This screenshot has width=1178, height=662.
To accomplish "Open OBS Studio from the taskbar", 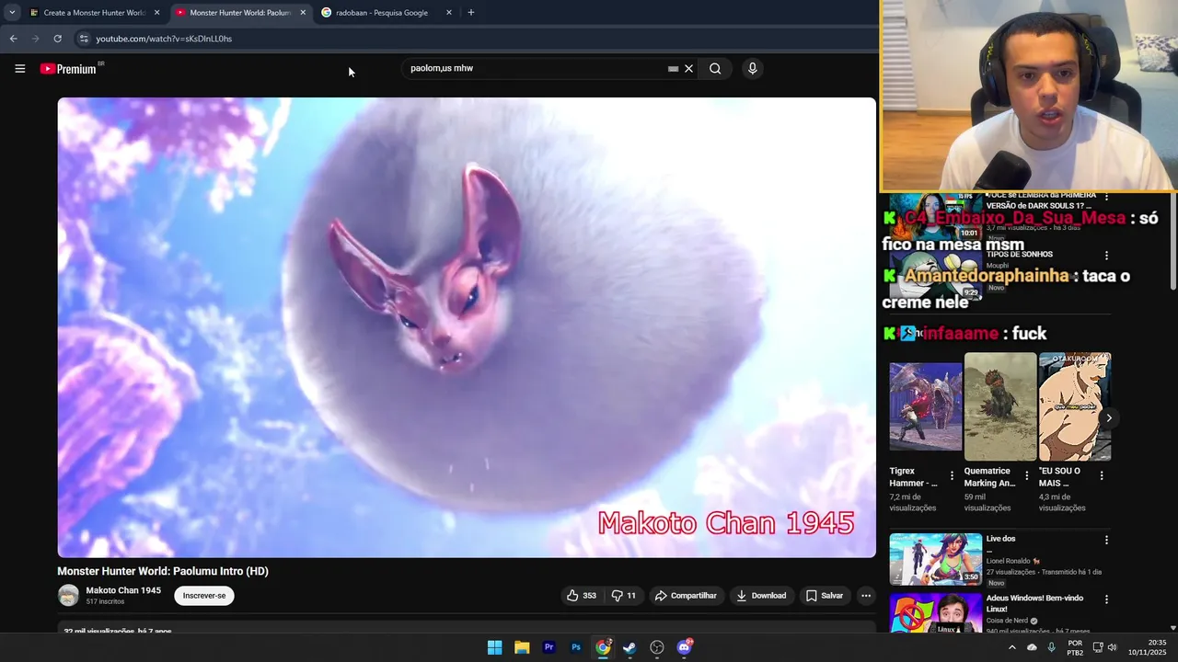I will coord(657,647).
